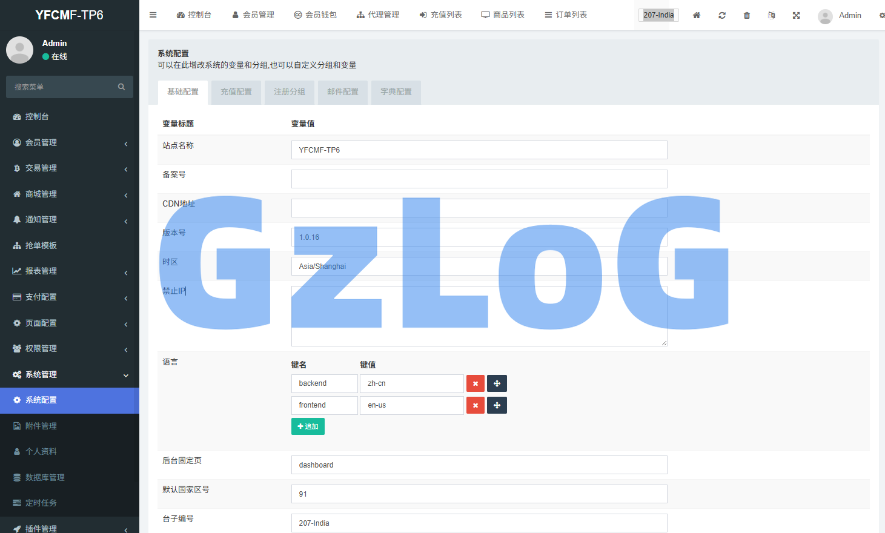Image resolution: width=885 pixels, height=533 pixels.
Task: Expand the 会员管理 sidebar menu
Action: (x=70, y=142)
